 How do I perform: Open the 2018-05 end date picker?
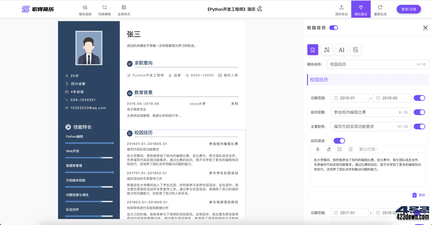tap(392, 98)
